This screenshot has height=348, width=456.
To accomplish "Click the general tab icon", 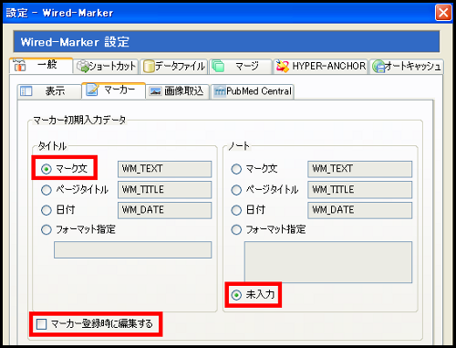I will (x=19, y=65).
